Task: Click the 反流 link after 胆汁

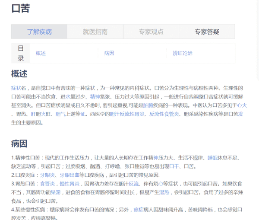Action: coord(134,184)
